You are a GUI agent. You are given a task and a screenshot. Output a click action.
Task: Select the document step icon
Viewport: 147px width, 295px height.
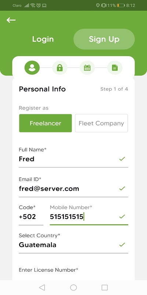click(x=115, y=68)
